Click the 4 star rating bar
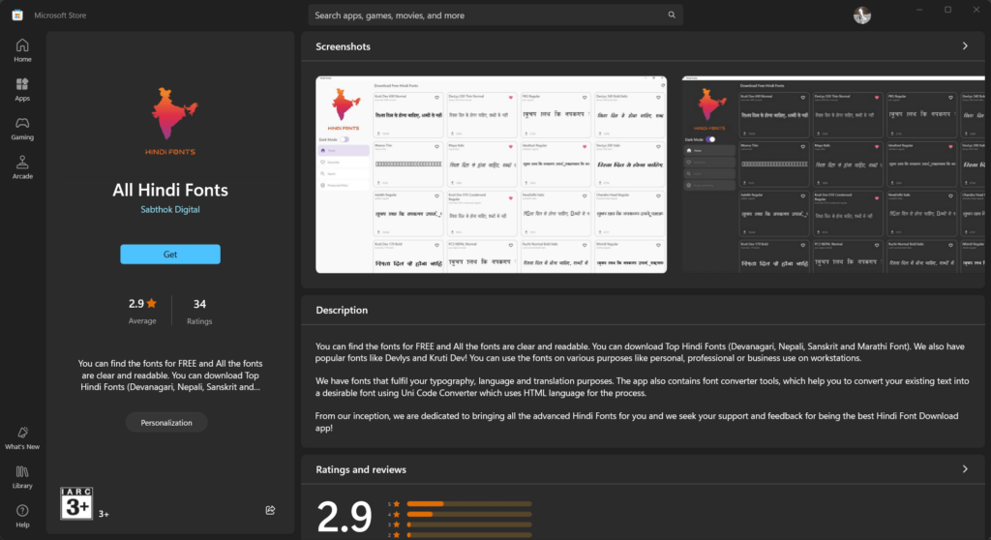This screenshot has width=991, height=540. point(469,515)
